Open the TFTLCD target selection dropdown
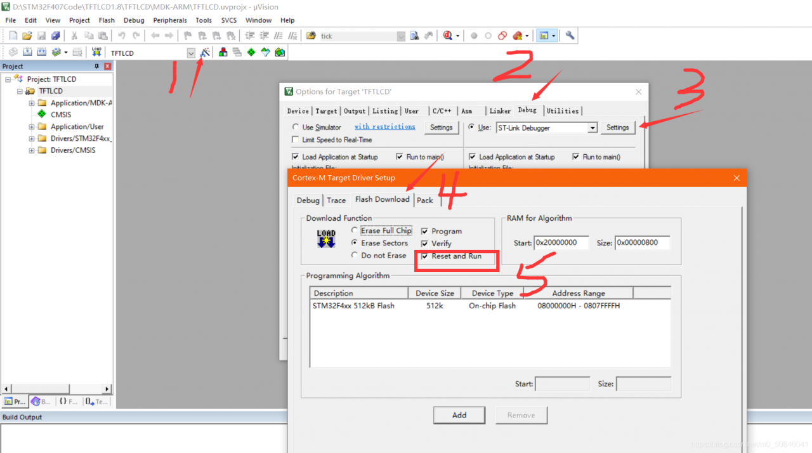 coord(191,53)
